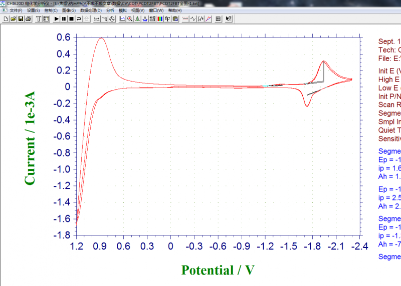Open Technique selection (T icon)

tap(39, 19)
